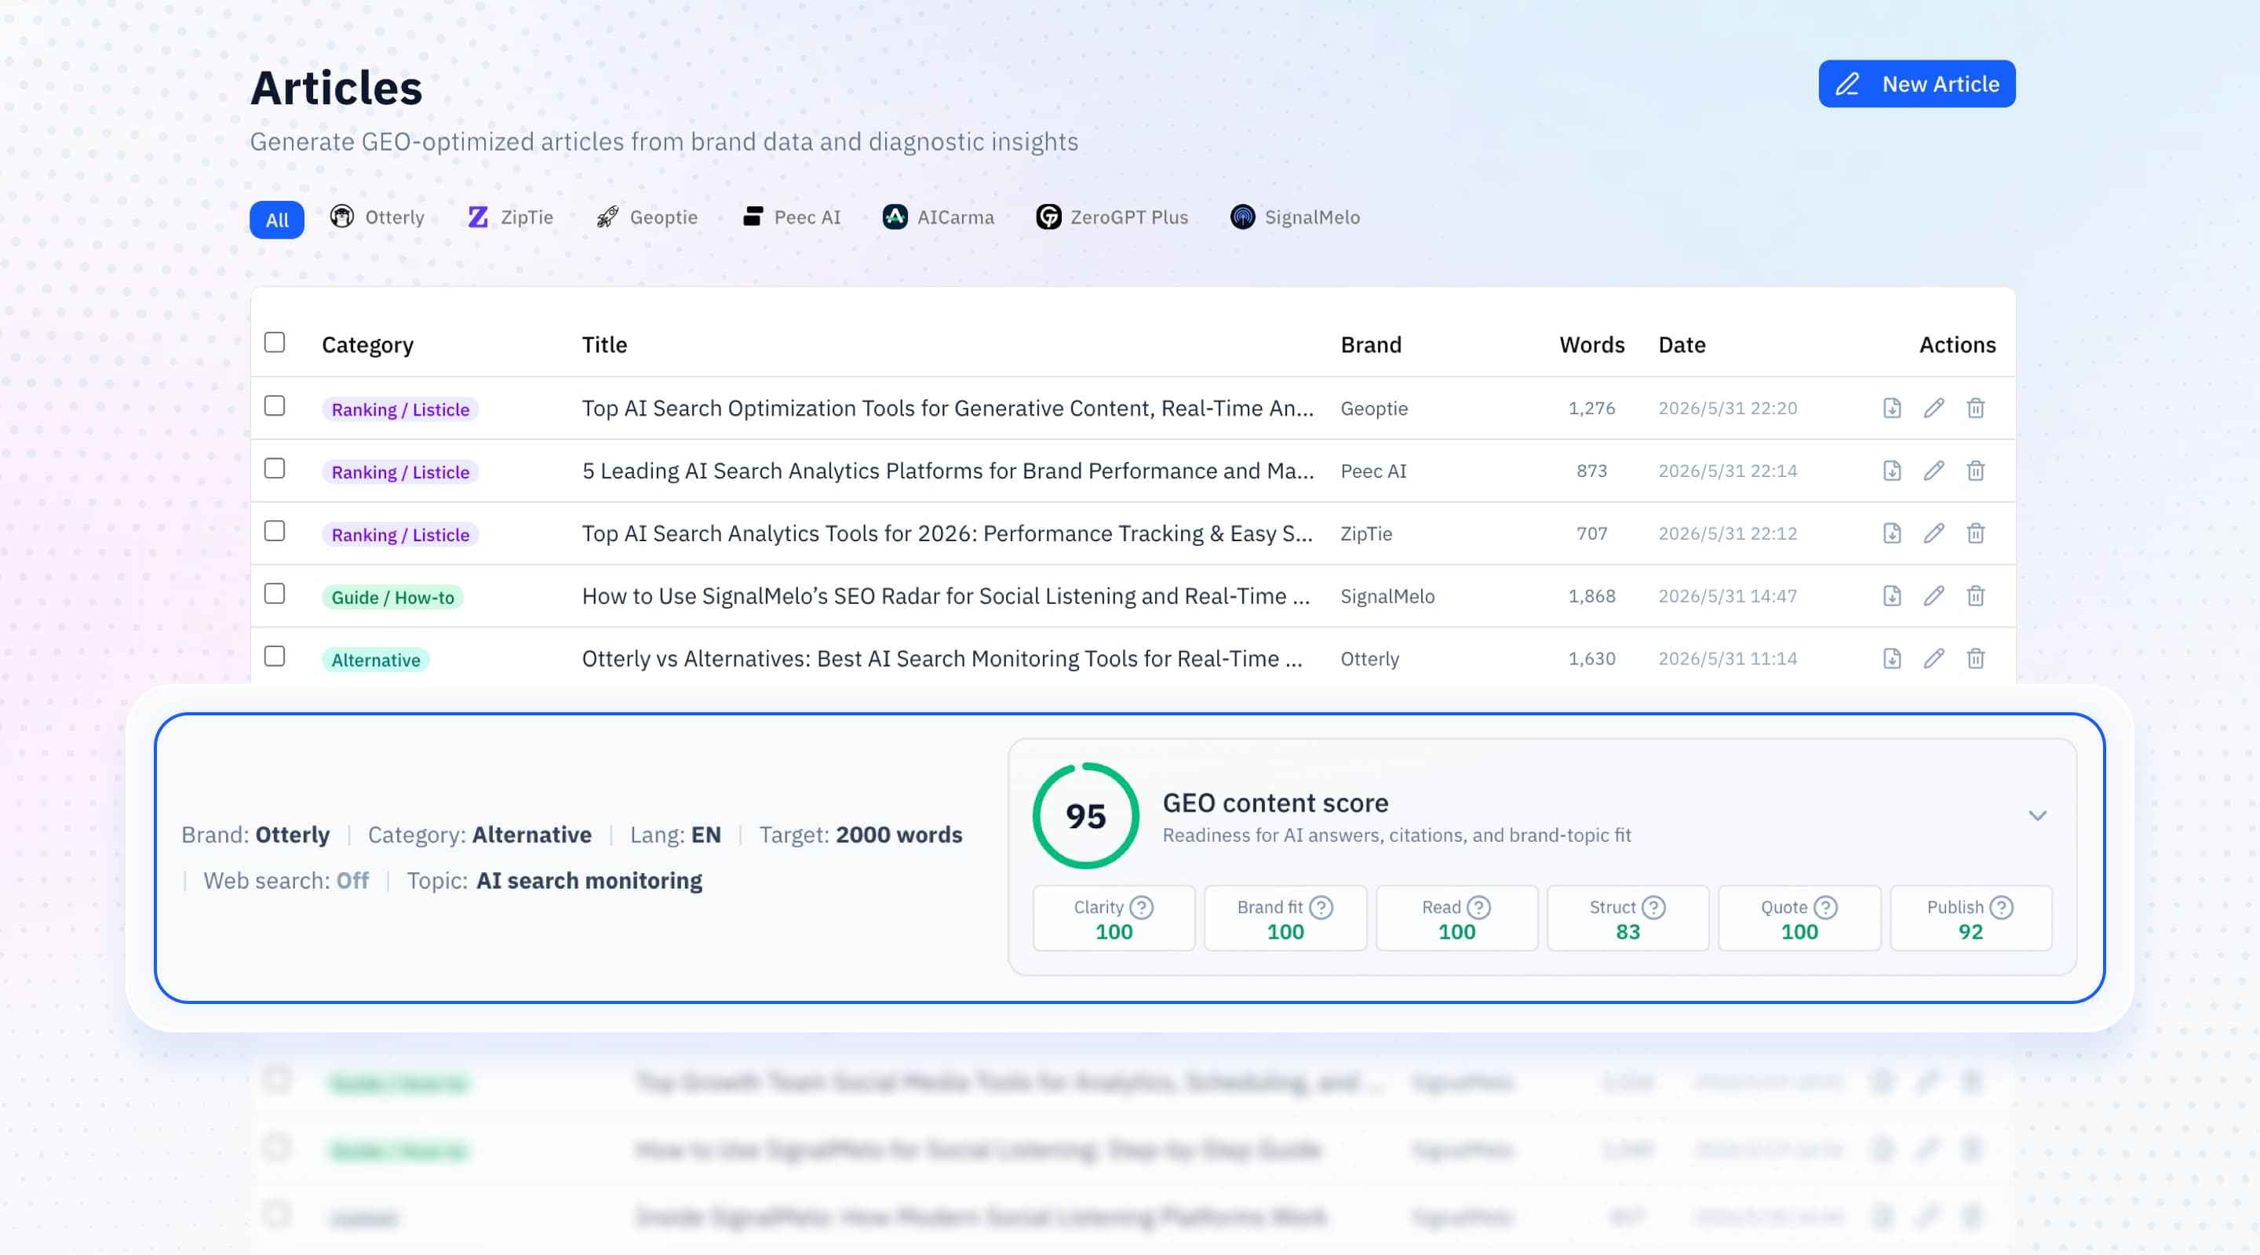Viewport: 2260px width, 1255px height.
Task: Click the New Article button
Action: (x=1916, y=84)
